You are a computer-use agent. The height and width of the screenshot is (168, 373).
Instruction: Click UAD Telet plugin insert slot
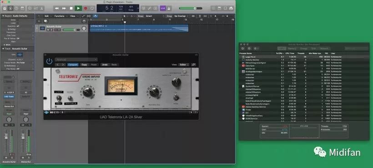(9, 97)
